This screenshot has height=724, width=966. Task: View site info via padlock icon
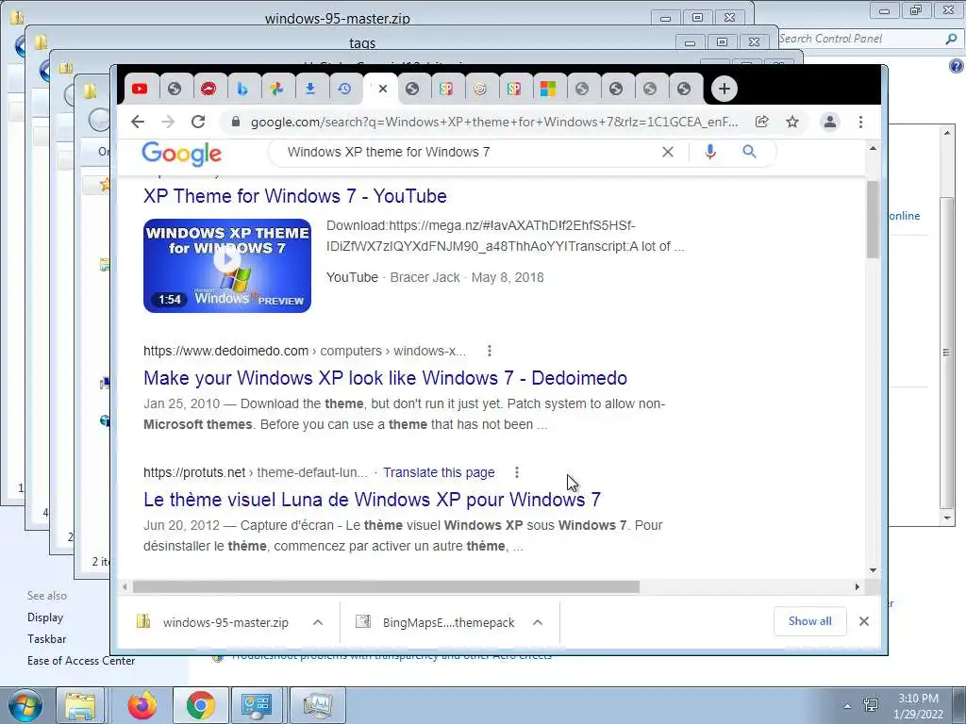[235, 122]
